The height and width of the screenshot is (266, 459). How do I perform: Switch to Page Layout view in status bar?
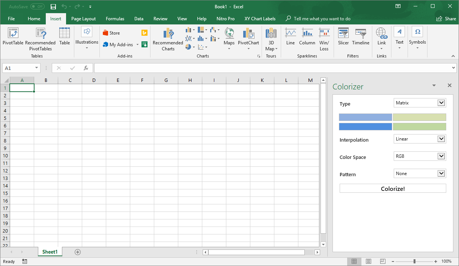click(368, 261)
